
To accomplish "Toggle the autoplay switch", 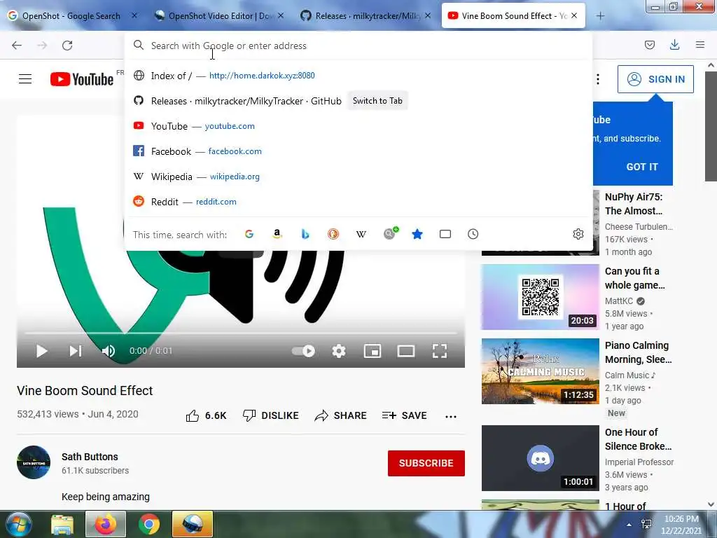I will [x=304, y=351].
